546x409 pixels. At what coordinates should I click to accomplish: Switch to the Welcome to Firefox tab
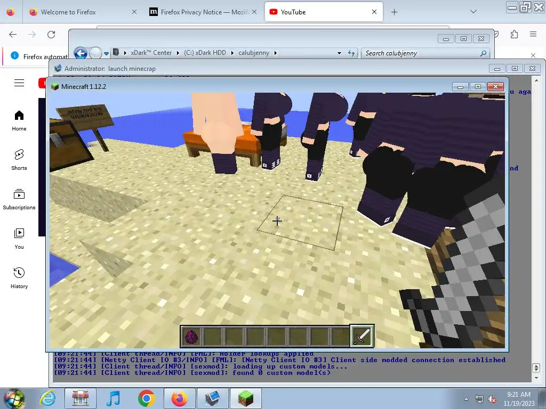[83, 12]
